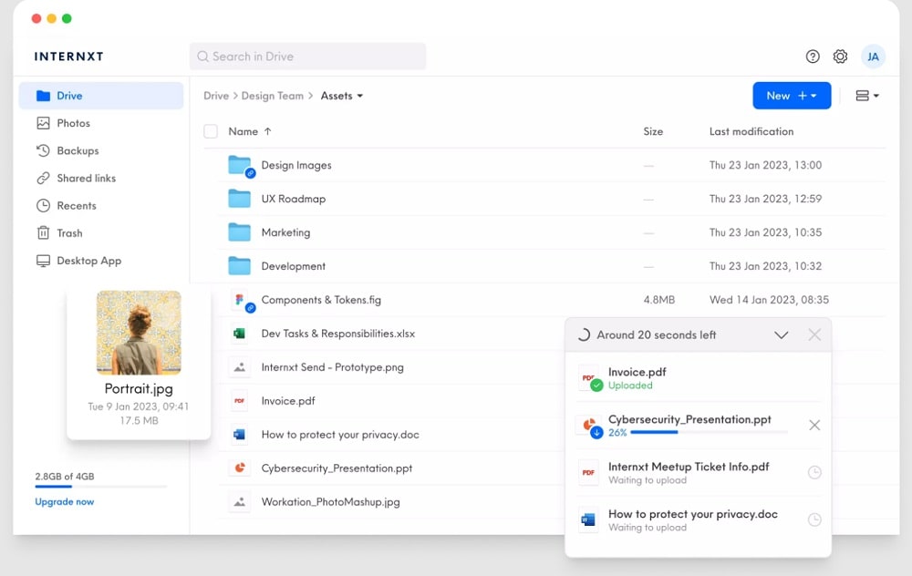The height and width of the screenshot is (576, 912).
Task: Open the New dropdown button
Action: click(792, 96)
